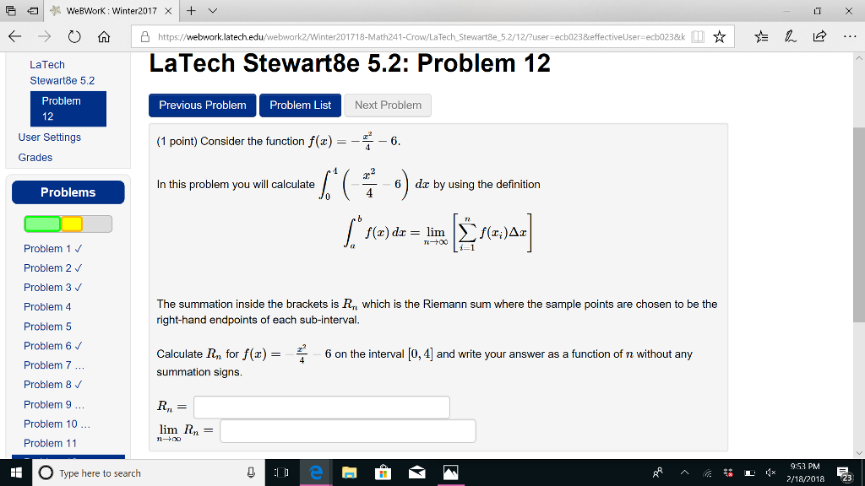Open reading view book icon
The height and width of the screenshot is (486, 865).
698,37
